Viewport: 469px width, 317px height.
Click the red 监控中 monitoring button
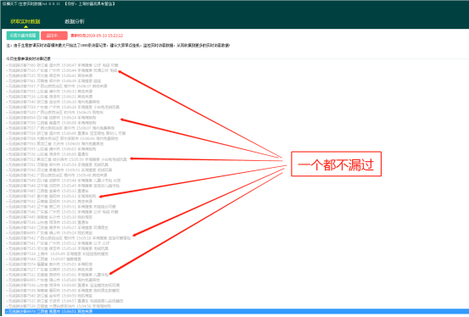coord(54,36)
